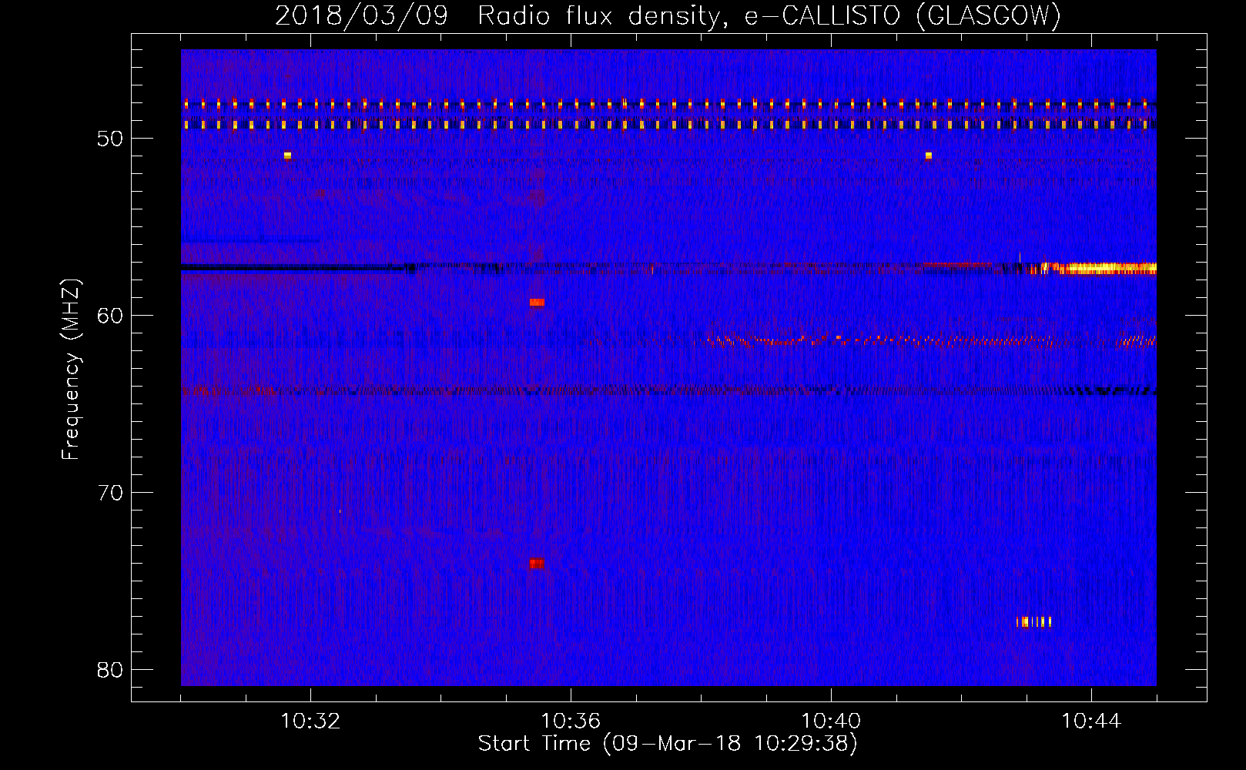Click the yellow striped burst near 77 MHz
This screenshot has width=1246, height=770.
1033,622
